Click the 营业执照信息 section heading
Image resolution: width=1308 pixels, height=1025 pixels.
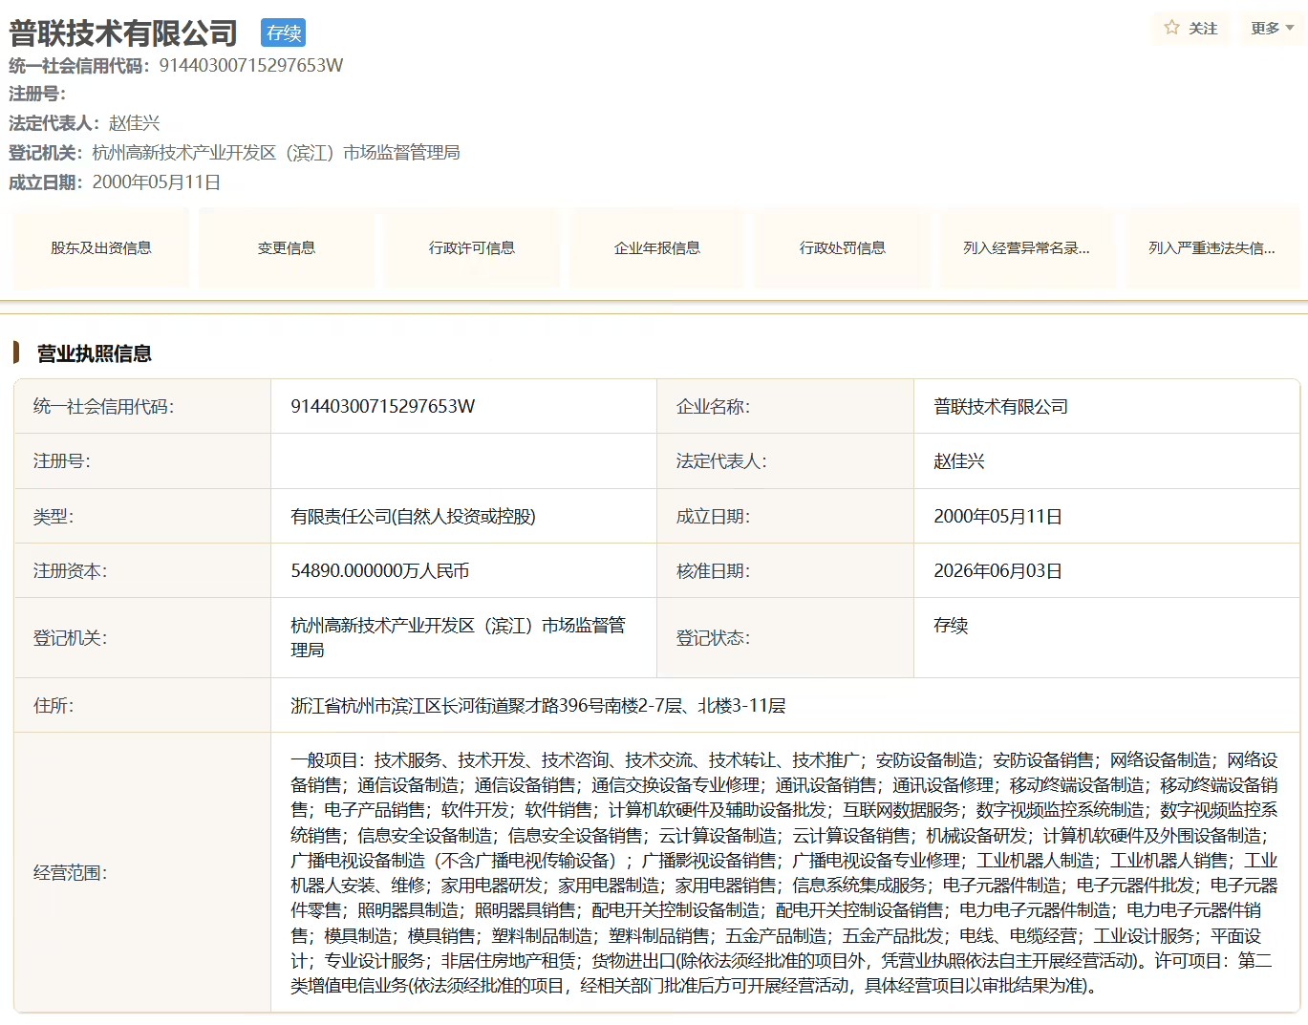[x=94, y=353]
